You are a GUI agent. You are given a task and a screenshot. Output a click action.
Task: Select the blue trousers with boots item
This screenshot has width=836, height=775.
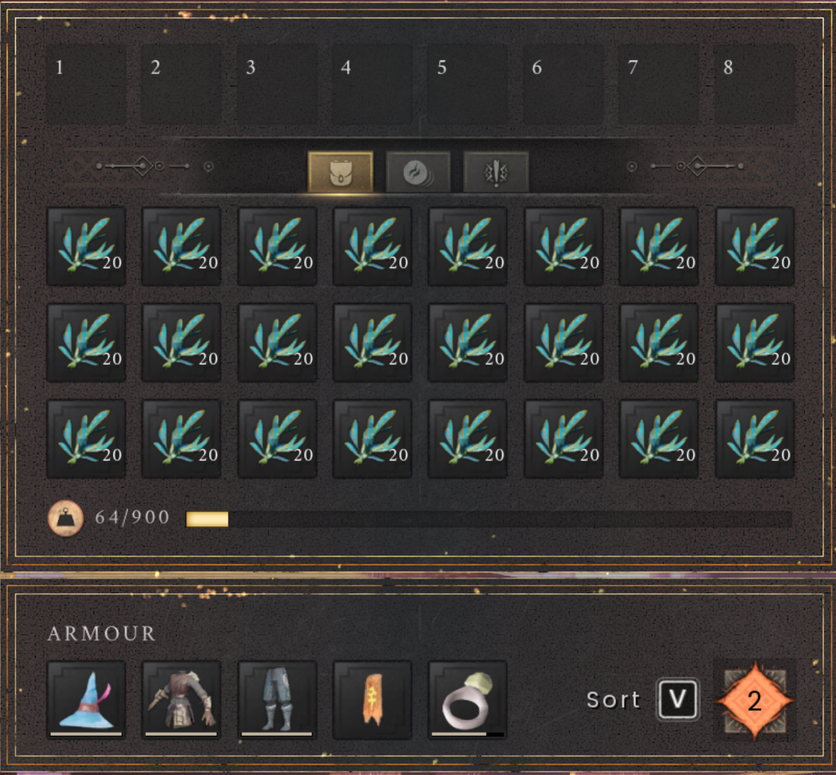(x=277, y=700)
